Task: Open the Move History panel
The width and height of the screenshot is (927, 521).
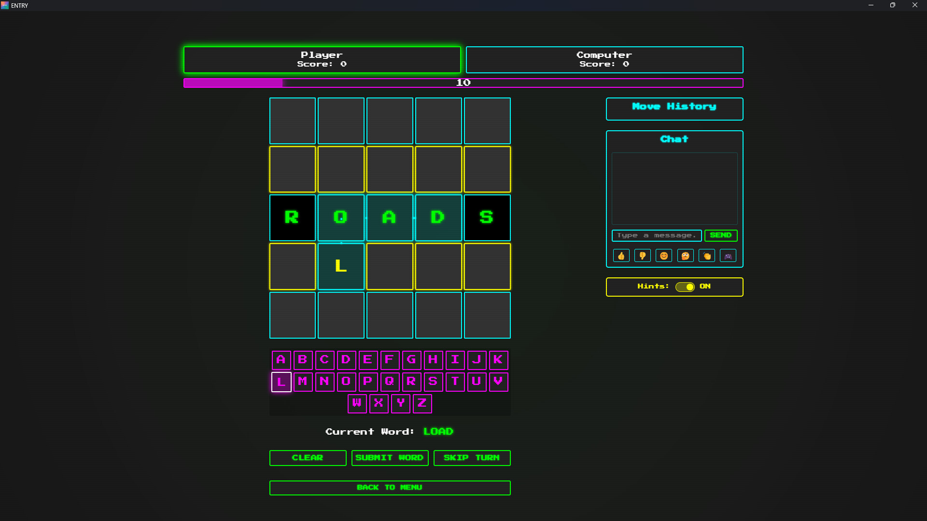Action: pyautogui.click(x=674, y=109)
